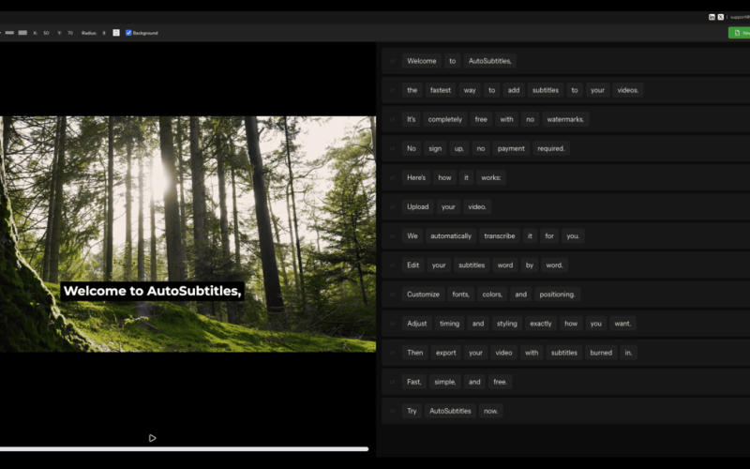The height and width of the screenshot is (469, 750).
Task: Select the word 'Here's' in transcript
Action: [x=416, y=177]
